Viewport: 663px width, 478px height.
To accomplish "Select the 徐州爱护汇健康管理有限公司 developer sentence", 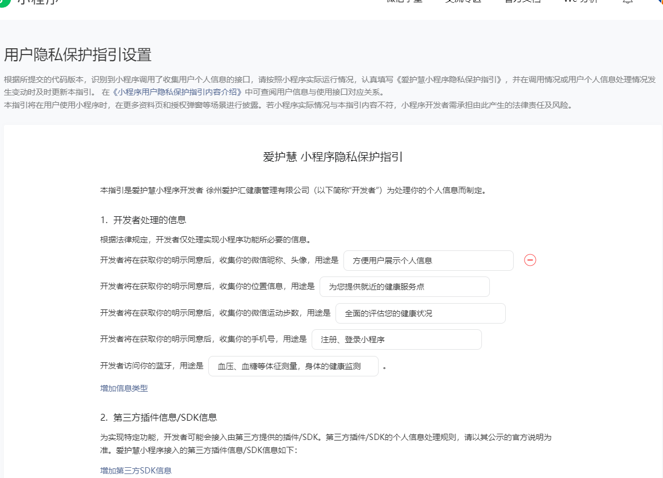I will [x=294, y=190].
